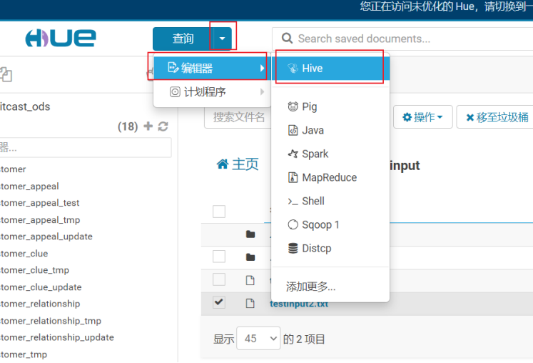
Task: Click 移至垃圾桶 button
Action: (497, 117)
